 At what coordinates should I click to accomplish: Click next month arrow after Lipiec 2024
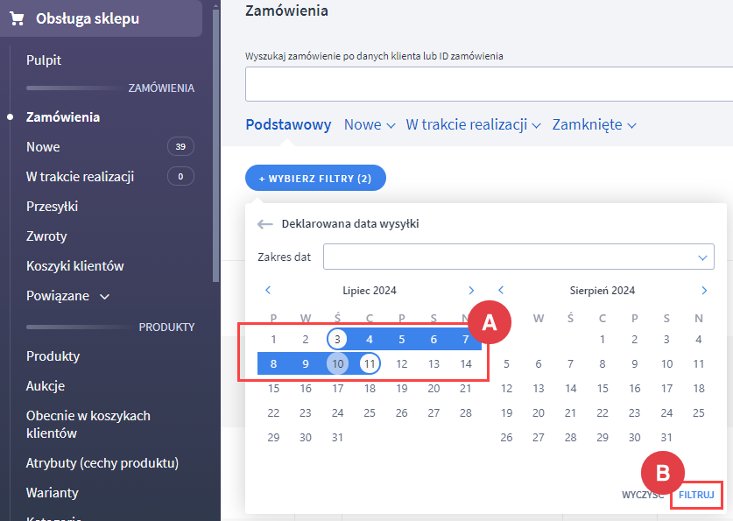click(471, 290)
